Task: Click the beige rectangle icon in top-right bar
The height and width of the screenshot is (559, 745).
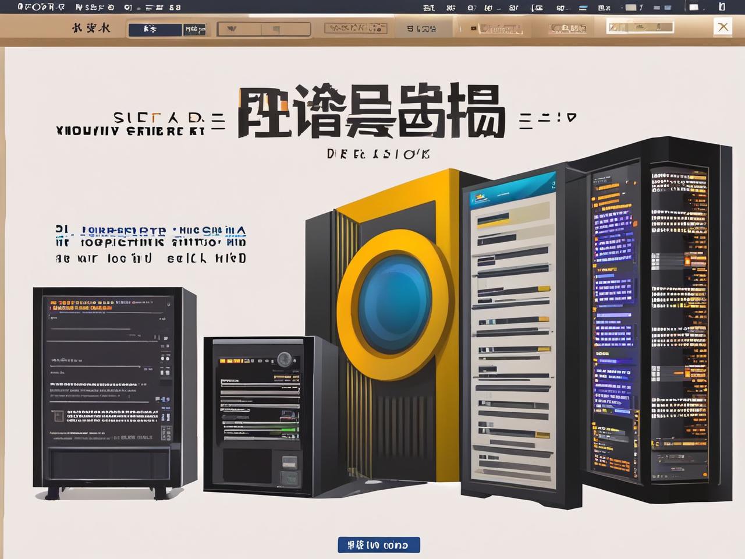Action: [x=631, y=8]
